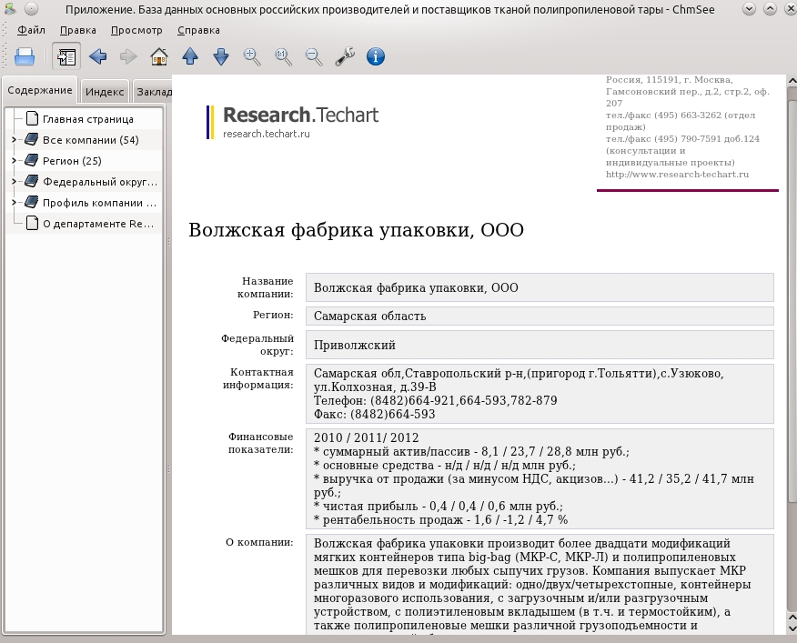Click the Факс: (8482)664-593 line
The image size is (797, 643).
point(375,414)
